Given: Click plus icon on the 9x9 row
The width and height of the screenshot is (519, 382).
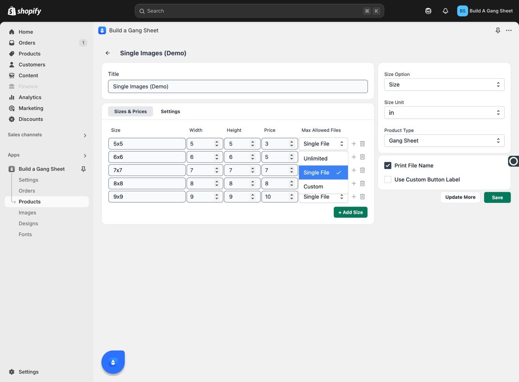Looking at the screenshot, I should point(354,197).
